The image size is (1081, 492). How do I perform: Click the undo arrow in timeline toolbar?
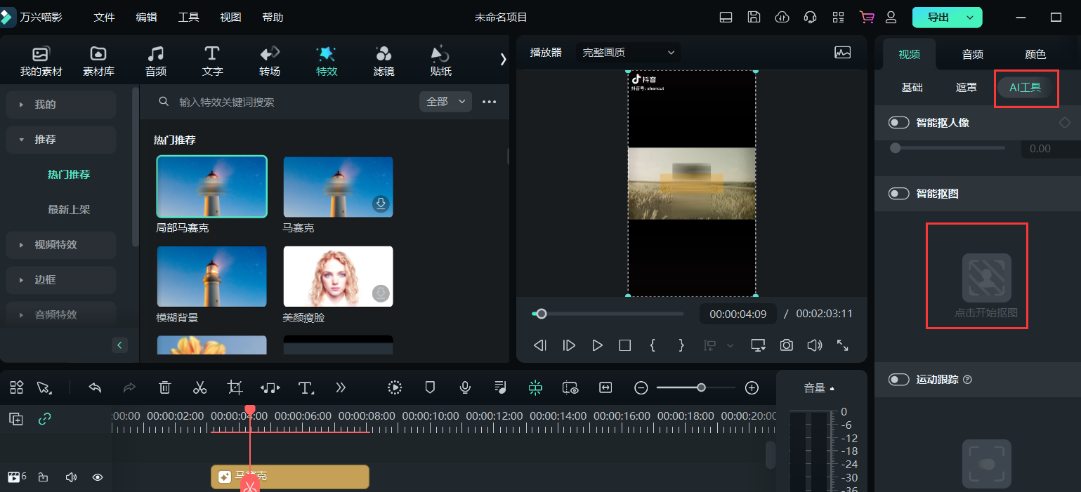(x=96, y=387)
